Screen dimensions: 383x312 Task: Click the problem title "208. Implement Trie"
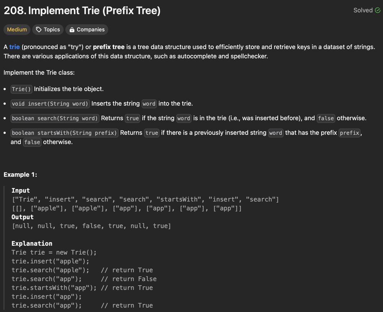(82, 11)
